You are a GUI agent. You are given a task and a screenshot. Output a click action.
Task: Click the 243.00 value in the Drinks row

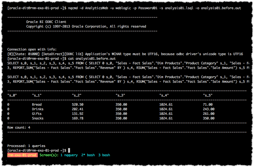[x=209, y=109]
